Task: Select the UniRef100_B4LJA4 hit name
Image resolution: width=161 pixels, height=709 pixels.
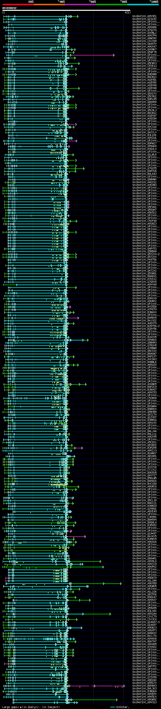Action: 144,431
